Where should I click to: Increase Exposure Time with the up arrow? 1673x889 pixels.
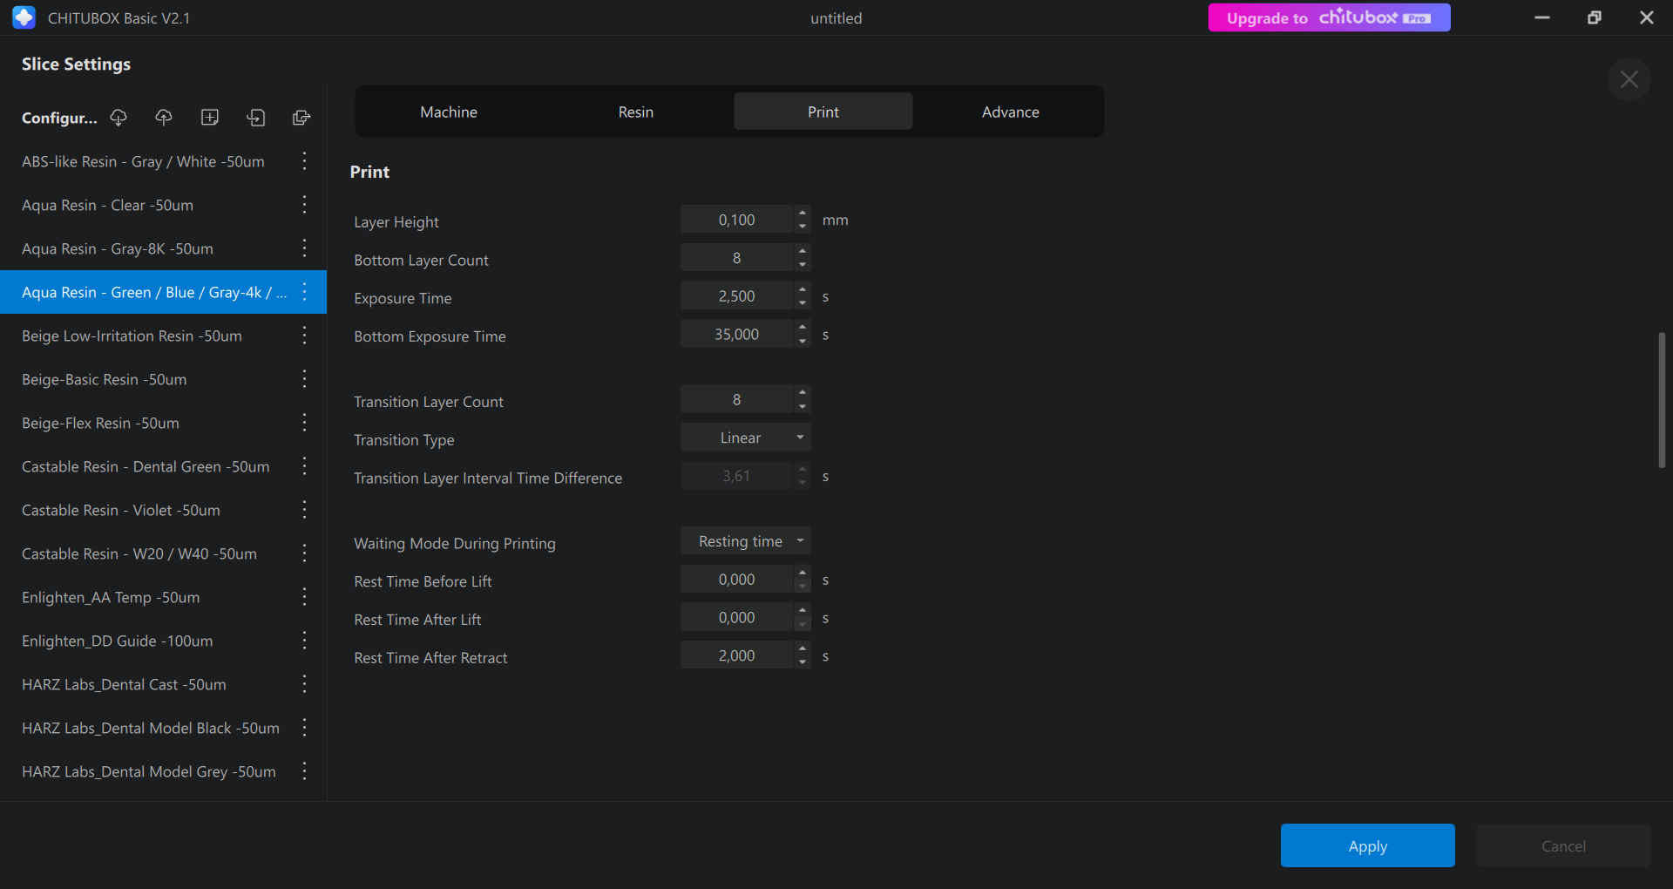(803, 289)
